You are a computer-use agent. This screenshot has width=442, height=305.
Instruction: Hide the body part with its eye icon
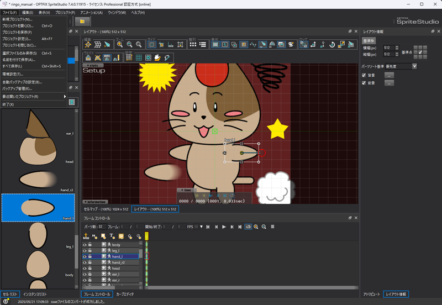click(x=85, y=245)
